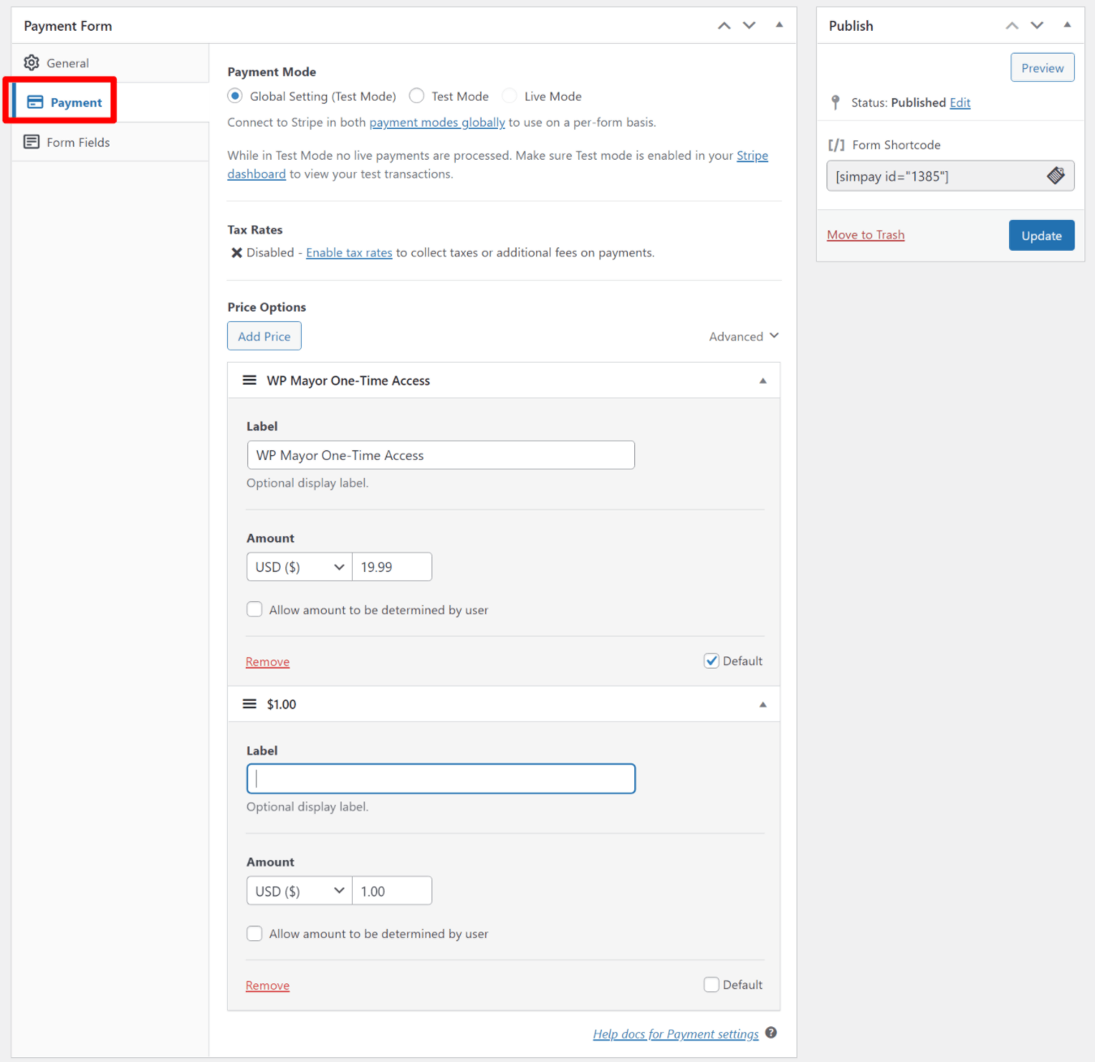This screenshot has width=1095, height=1062.
Task: Click the Form Fields list icon
Action: (x=32, y=142)
